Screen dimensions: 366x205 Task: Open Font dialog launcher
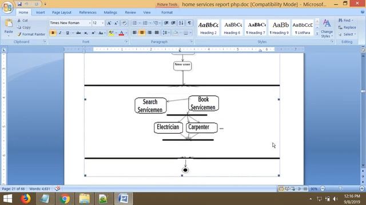pyautogui.click(x=126, y=42)
